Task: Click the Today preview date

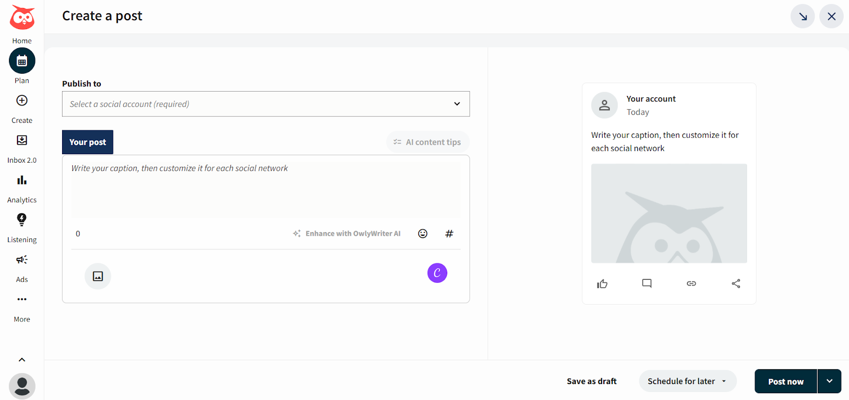Action: point(638,112)
